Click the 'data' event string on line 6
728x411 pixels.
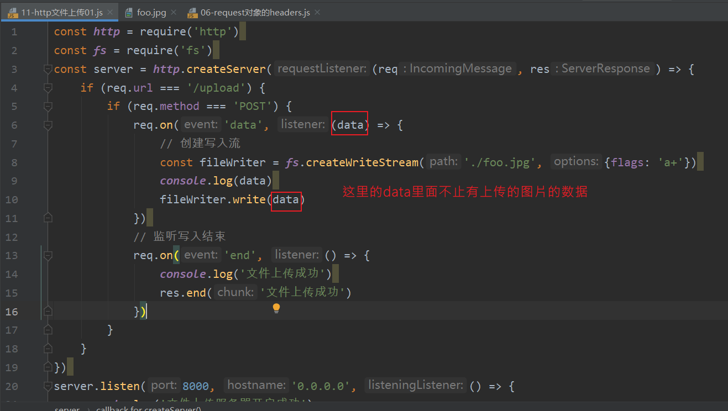pos(243,125)
